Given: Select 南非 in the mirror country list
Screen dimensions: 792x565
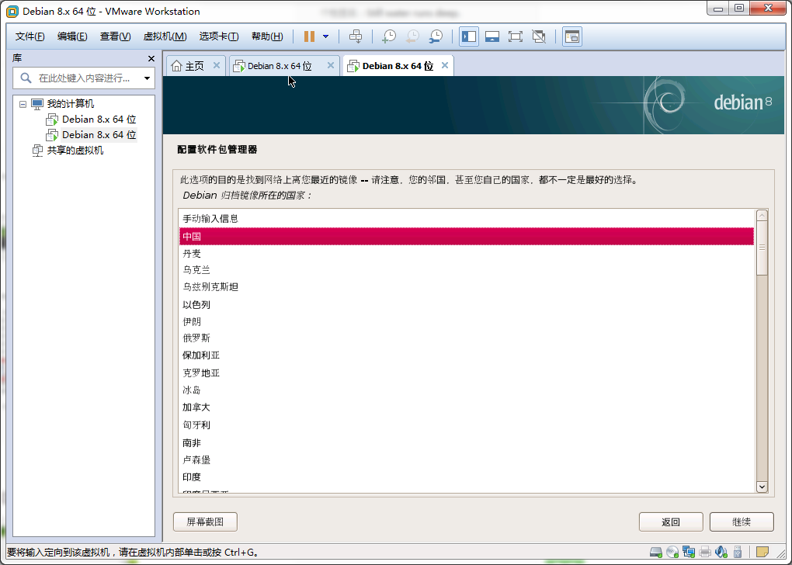Looking at the screenshot, I should pos(466,443).
